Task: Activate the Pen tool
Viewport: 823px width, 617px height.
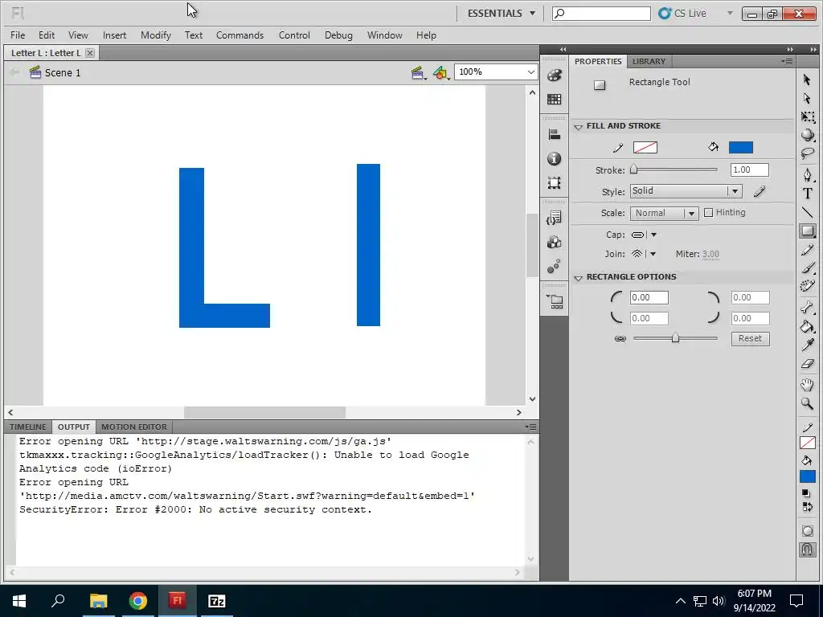Action: coord(807,174)
